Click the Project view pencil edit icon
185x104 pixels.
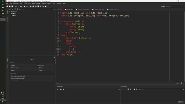point(12,9)
